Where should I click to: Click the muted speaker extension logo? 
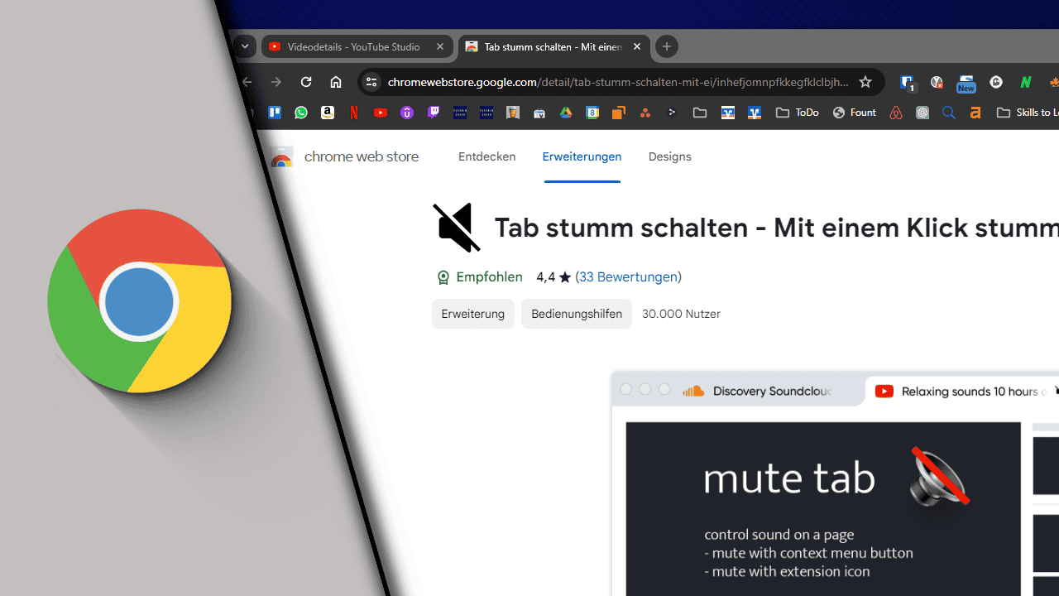457,227
